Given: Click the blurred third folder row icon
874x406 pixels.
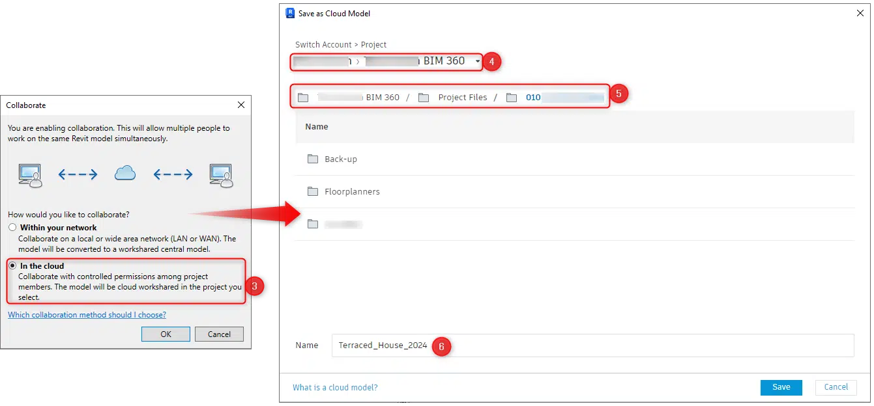Looking at the screenshot, I should click(x=313, y=224).
